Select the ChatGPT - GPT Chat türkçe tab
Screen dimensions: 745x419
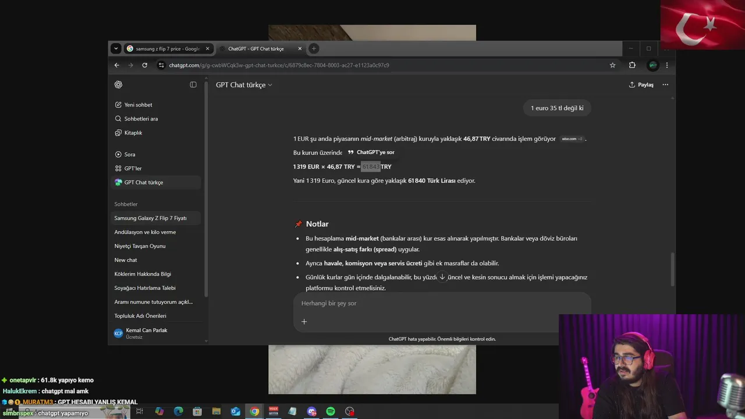click(261, 49)
